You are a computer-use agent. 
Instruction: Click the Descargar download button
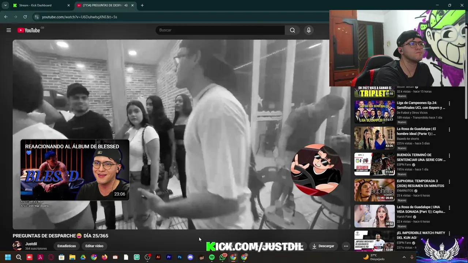(323, 246)
